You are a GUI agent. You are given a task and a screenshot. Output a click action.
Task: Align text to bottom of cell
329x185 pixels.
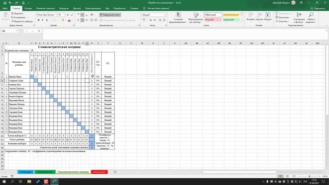point(86,15)
